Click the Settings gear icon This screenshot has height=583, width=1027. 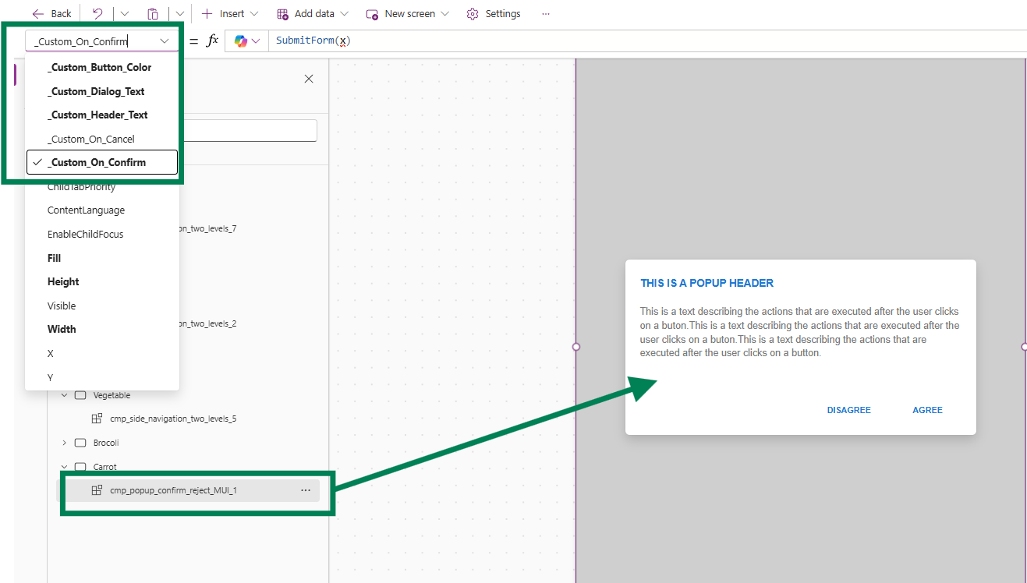point(473,14)
